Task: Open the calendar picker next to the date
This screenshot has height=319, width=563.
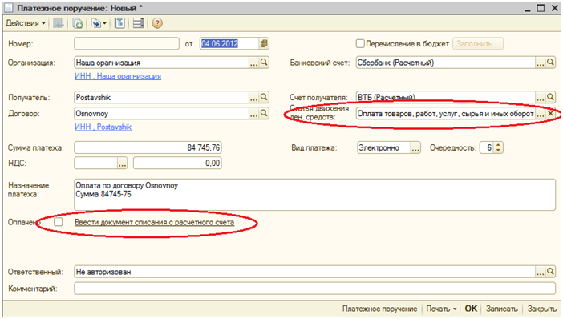Action: pyautogui.click(x=264, y=44)
